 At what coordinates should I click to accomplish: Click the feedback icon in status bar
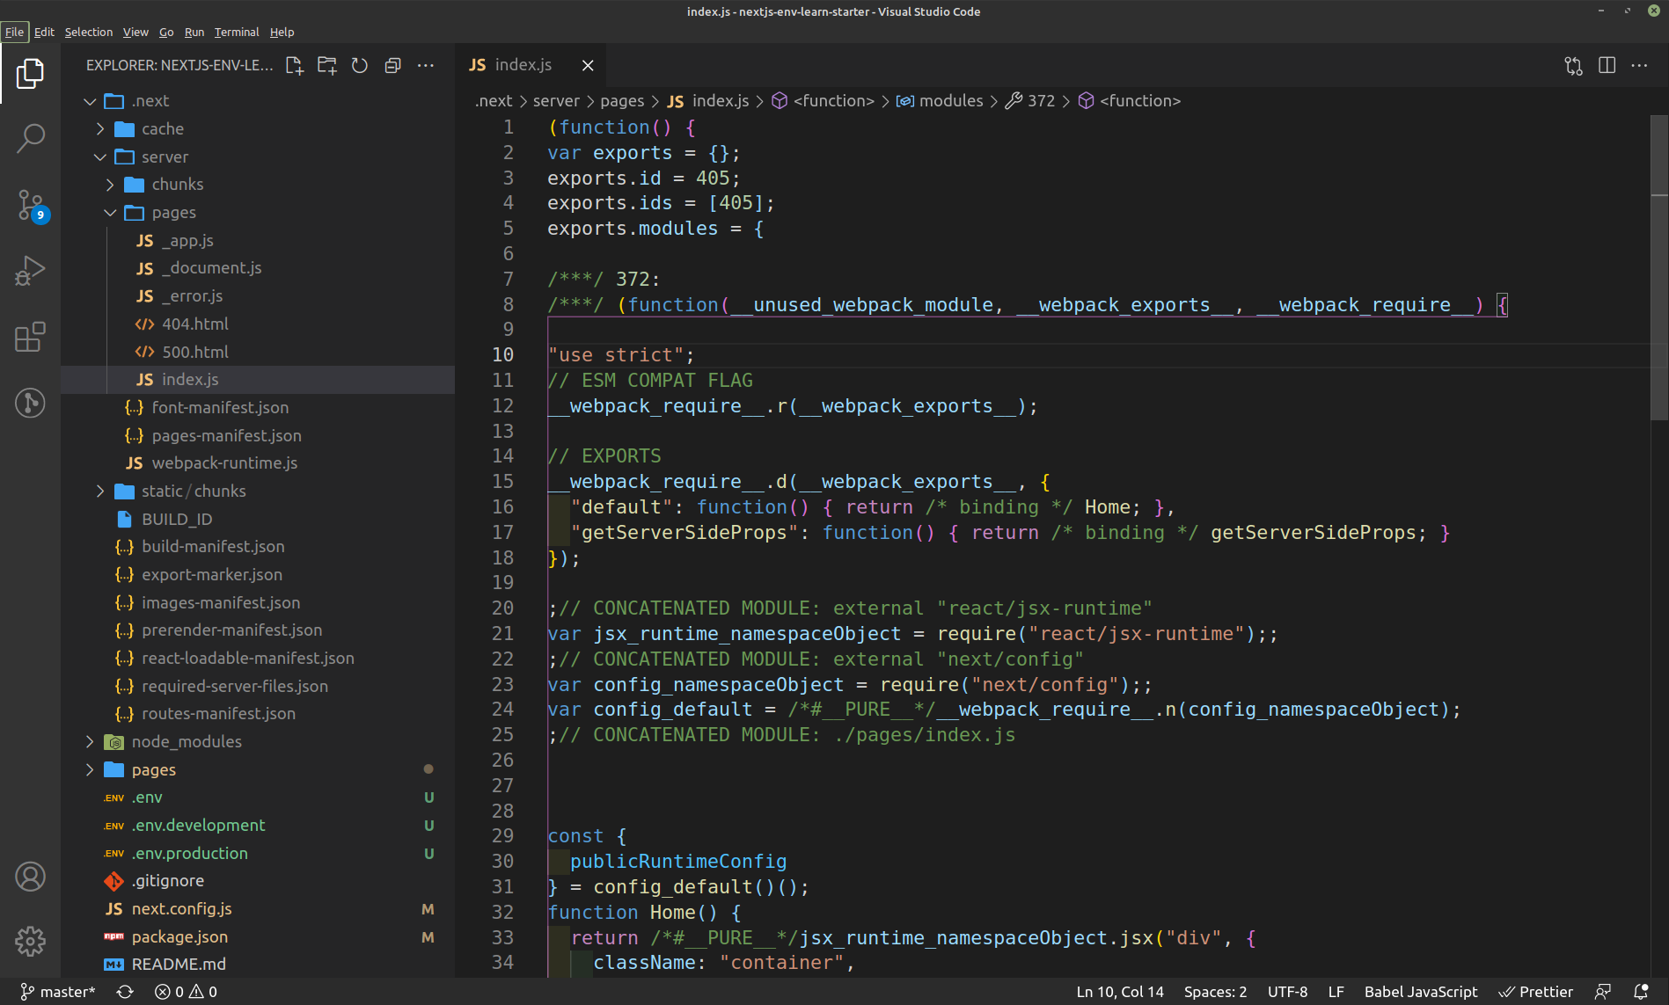point(1603,992)
